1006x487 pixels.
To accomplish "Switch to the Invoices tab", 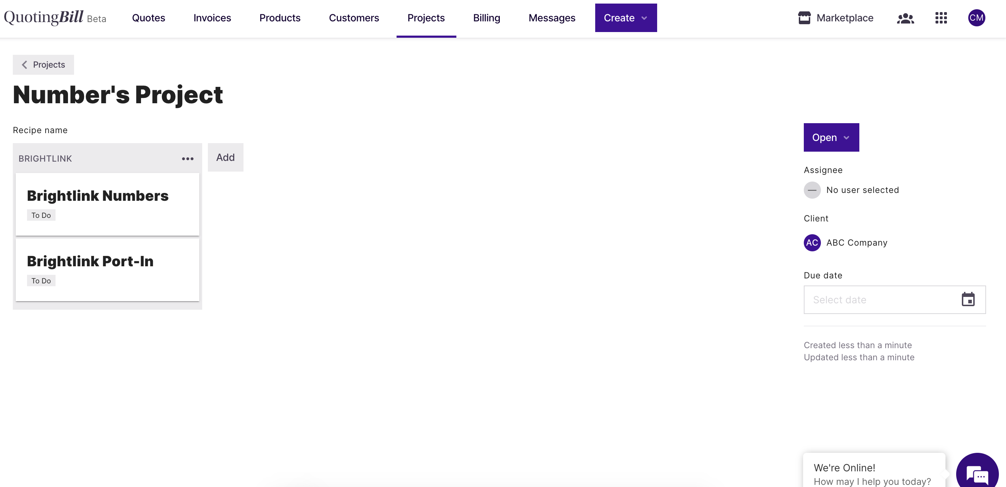I will [x=212, y=18].
